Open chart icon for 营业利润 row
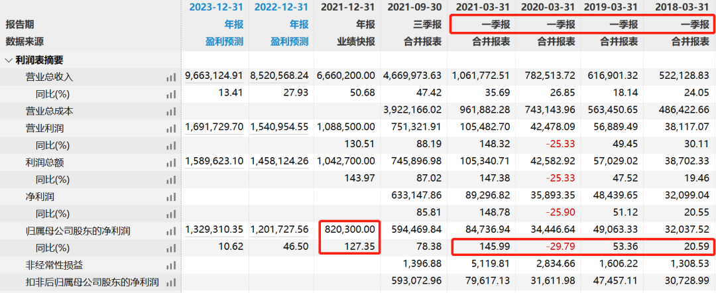The image size is (716, 293). point(171,129)
